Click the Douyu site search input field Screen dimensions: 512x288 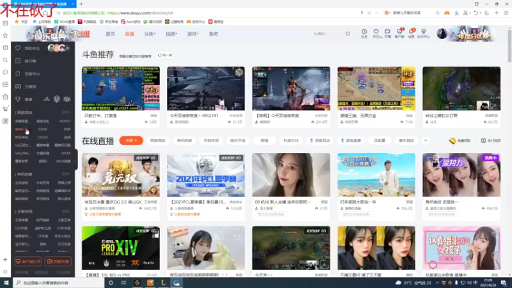click(327, 34)
